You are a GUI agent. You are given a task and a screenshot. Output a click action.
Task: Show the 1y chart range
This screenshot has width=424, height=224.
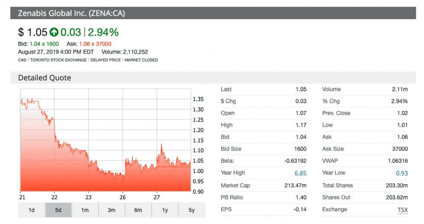(x=165, y=210)
